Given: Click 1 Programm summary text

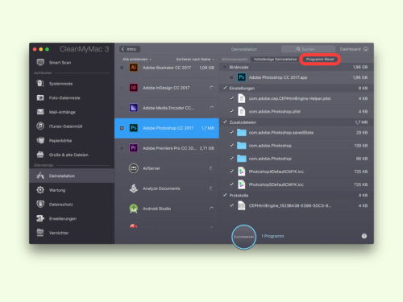Looking at the screenshot, I should (272, 236).
